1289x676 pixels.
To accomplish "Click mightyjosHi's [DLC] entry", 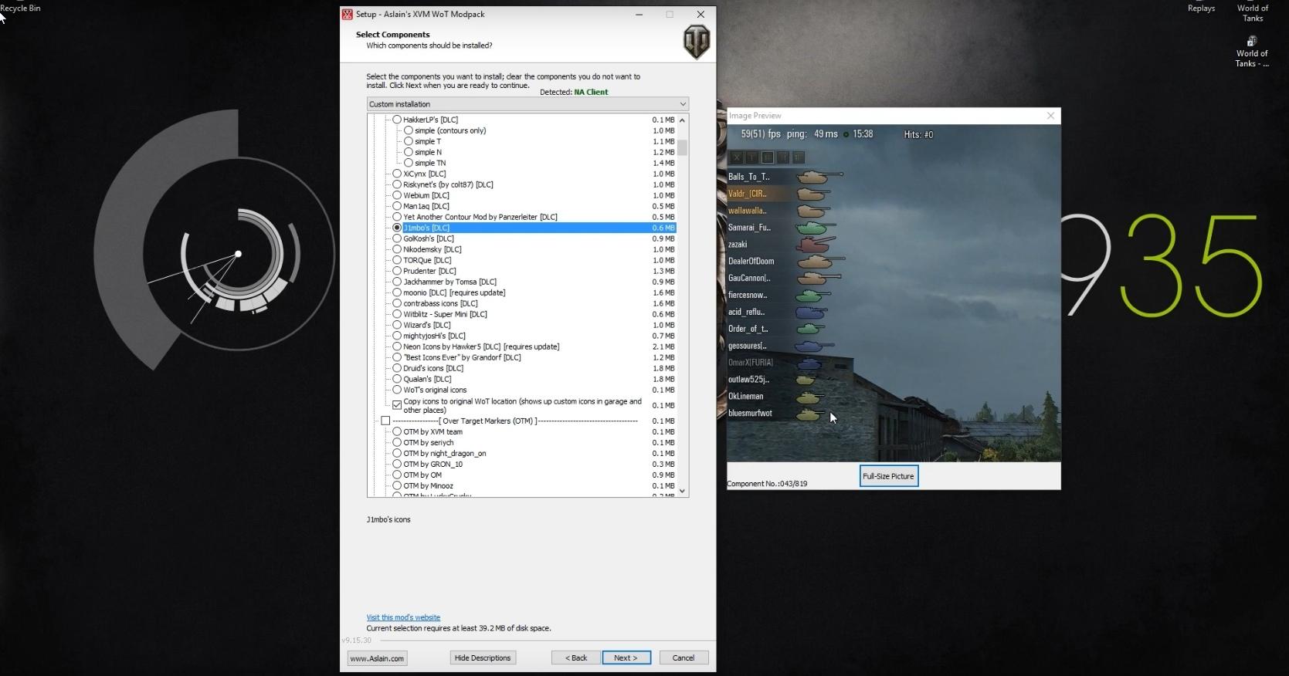I will (x=434, y=336).
